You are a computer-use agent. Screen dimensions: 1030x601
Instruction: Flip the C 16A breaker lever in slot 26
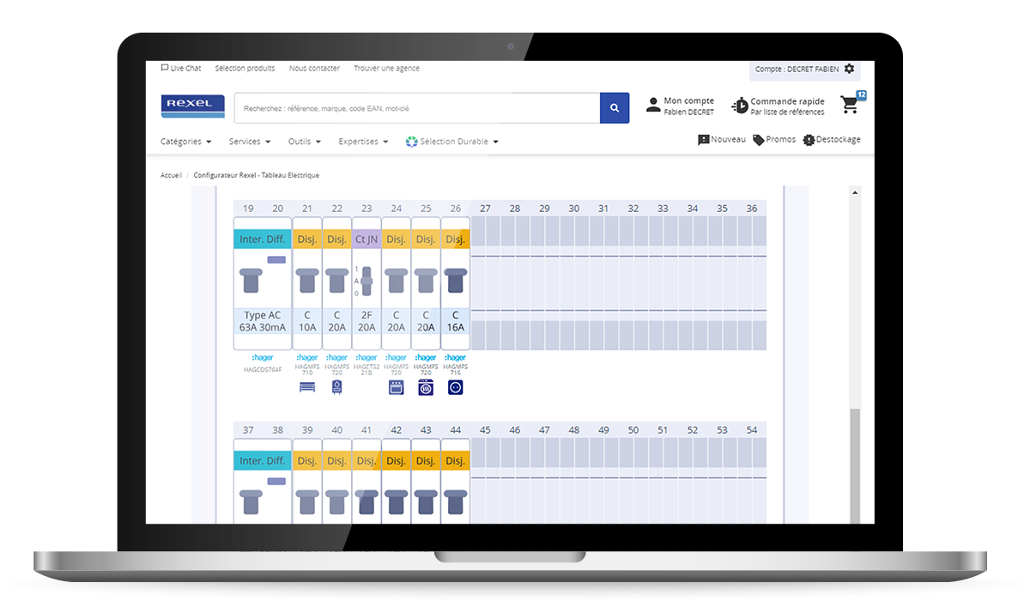click(x=455, y=278)
